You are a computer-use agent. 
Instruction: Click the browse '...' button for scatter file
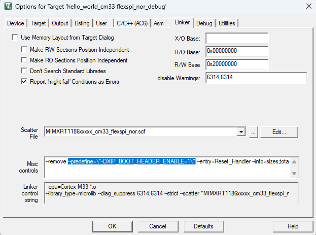coord(254,132)
